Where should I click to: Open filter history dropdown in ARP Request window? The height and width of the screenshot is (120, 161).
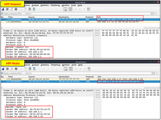pyautogui.click(x=156, y=14)
